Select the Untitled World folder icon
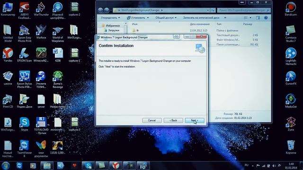This screenshot has width=303, height=170. [x=8, y=34]
